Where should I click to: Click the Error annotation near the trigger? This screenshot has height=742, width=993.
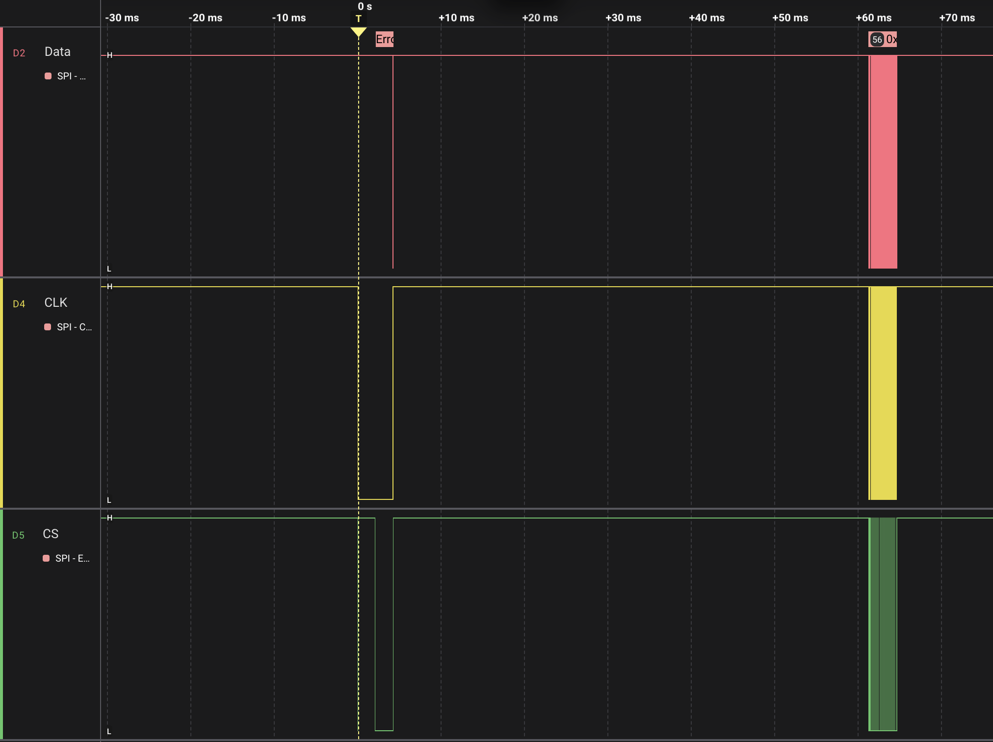point(385,39)
